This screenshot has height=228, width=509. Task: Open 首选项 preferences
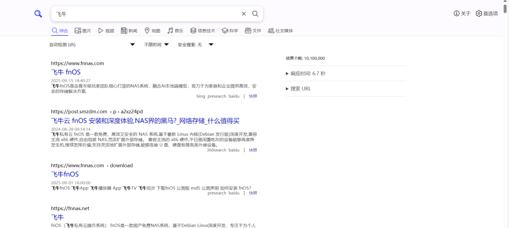[x=487, y=14]
